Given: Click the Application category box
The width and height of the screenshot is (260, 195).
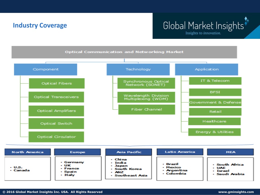Looking at the screenshot, I should click(x=207, y=69).
